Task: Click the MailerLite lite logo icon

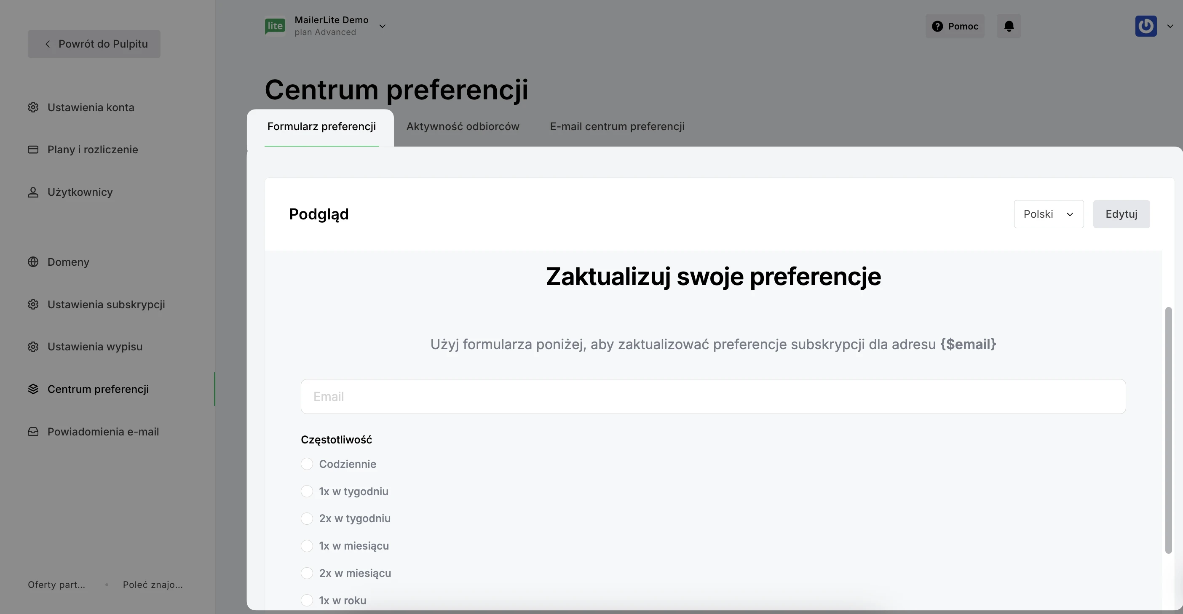Action: coord(275,26)
